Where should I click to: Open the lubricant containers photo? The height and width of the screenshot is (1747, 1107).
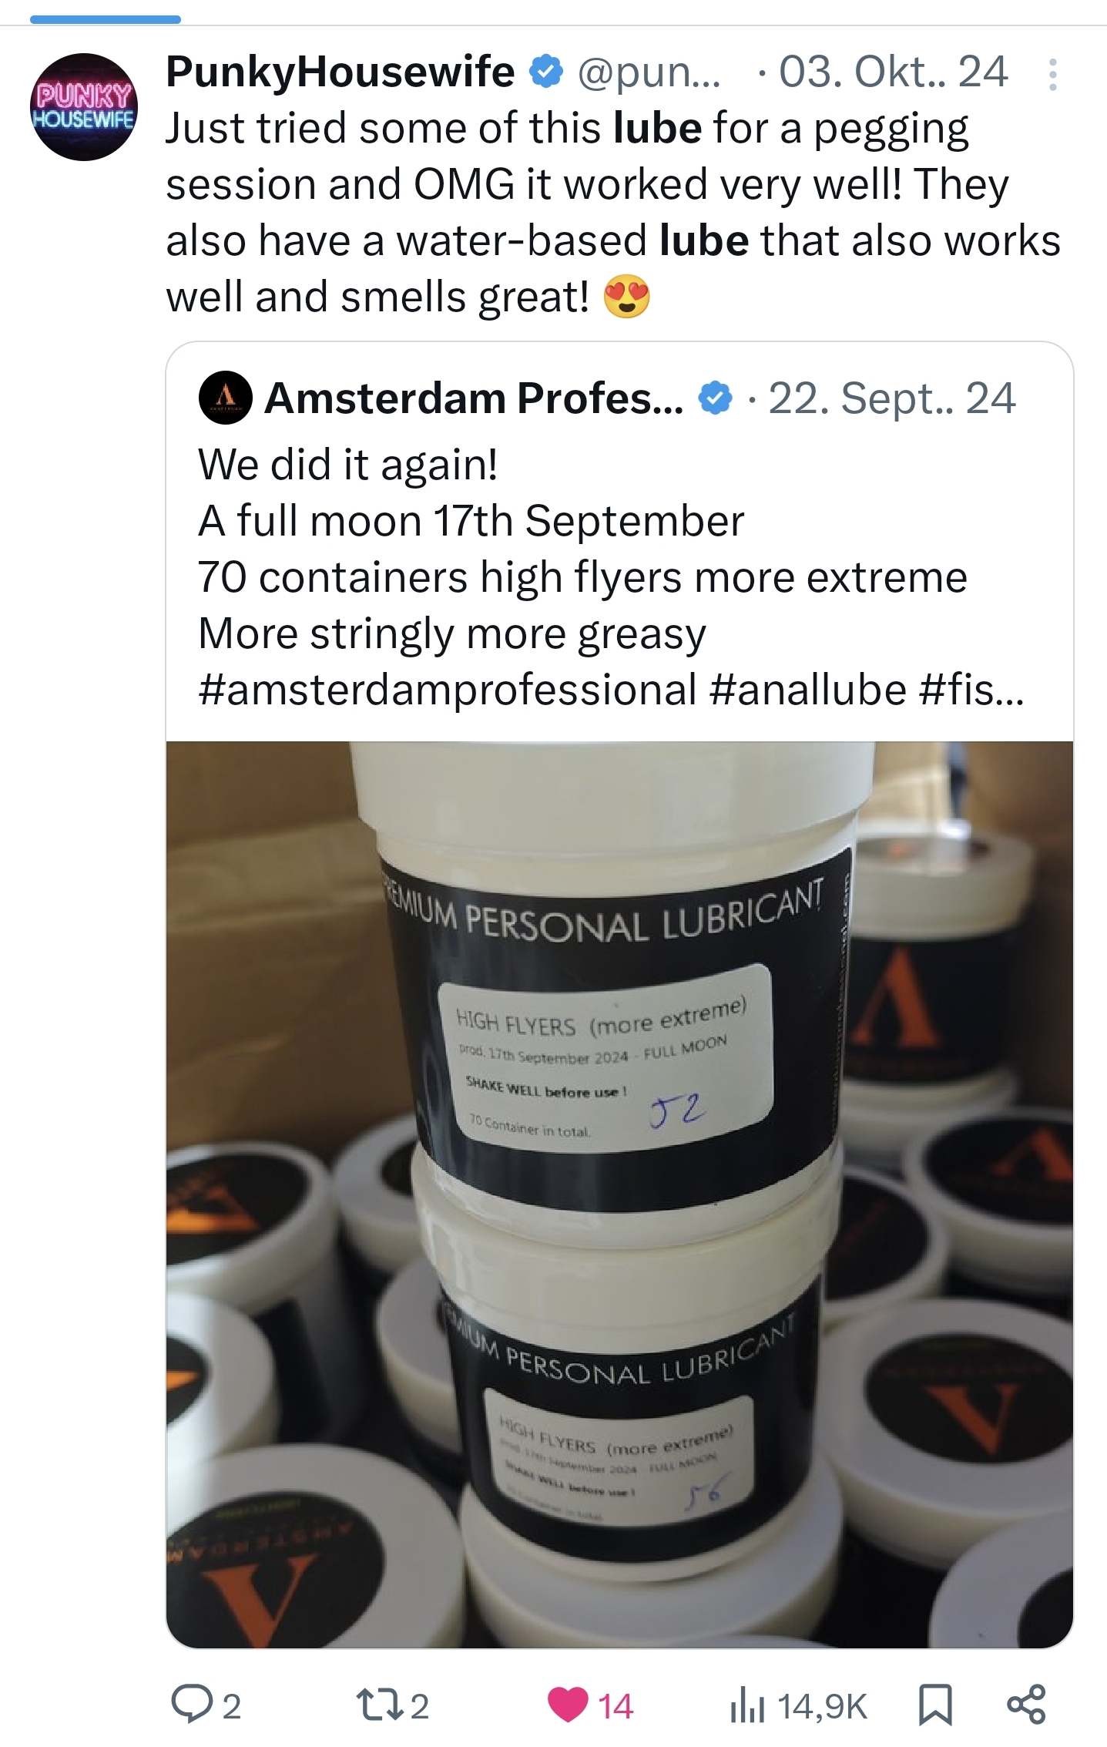pos(619,1194)
